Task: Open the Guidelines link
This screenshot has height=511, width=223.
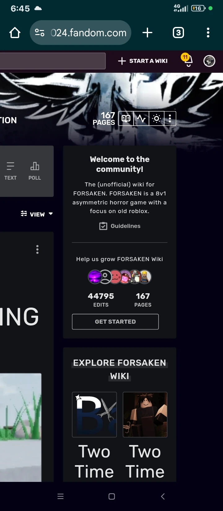Action: 120,226
